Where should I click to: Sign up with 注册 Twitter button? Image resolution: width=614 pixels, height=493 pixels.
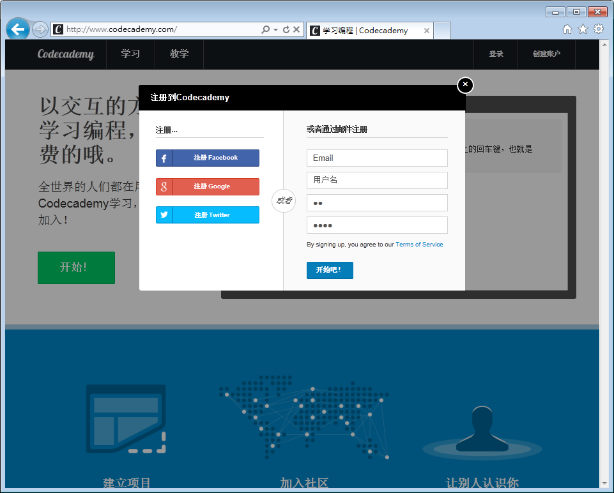208,215
